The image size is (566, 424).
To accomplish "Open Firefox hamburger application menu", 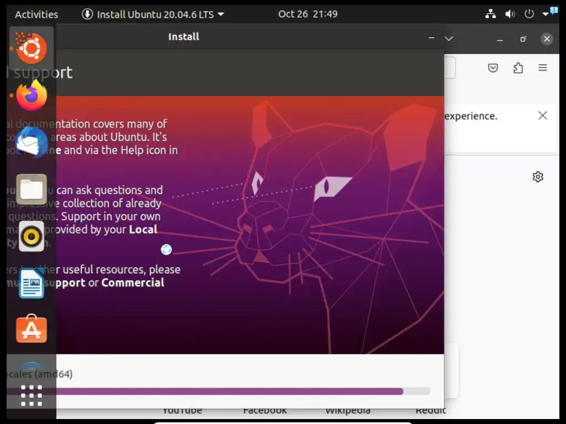I will [x=543, y=67].
